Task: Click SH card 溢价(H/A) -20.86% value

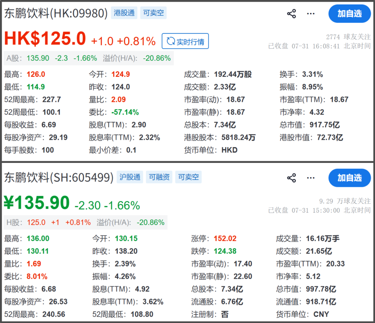Action: [x=150, y=223]
